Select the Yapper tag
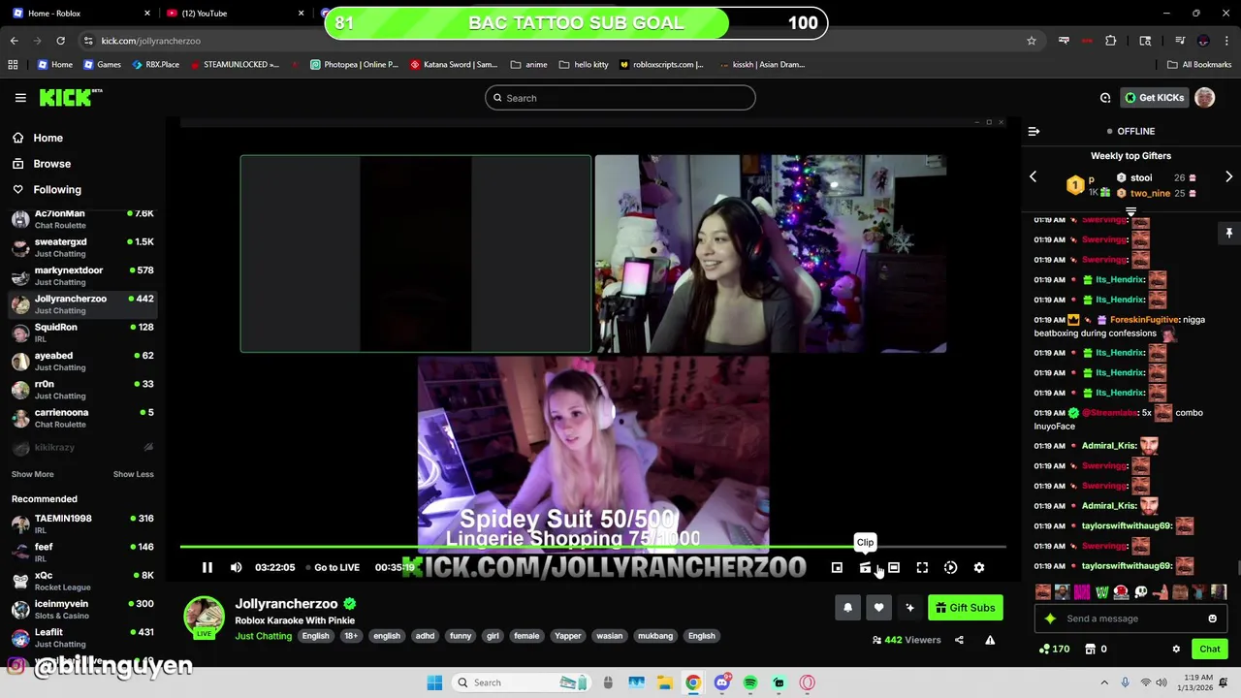The width and height of the screenshot is (1241, 698). (568, 636)
